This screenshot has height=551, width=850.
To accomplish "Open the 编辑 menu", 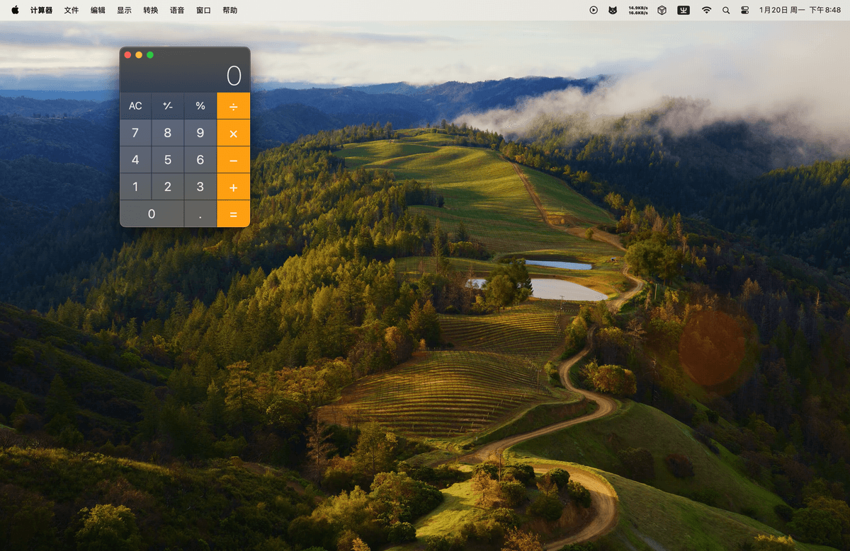I will click(x=98, y=11).
